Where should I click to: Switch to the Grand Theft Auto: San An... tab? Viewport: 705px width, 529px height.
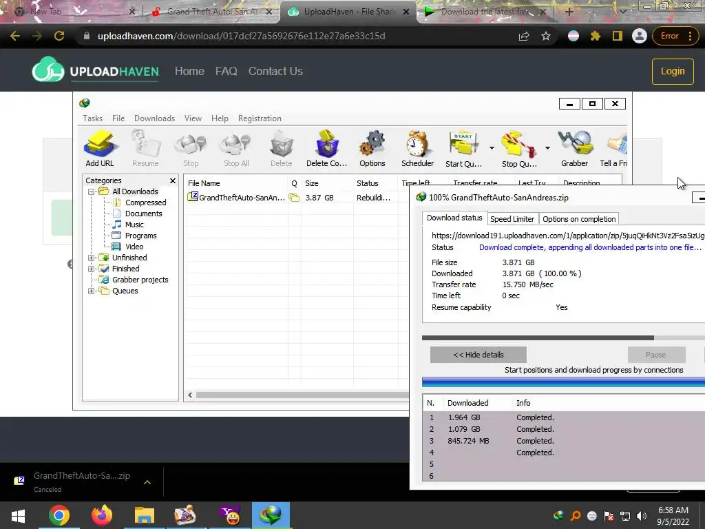coord(213,12)
